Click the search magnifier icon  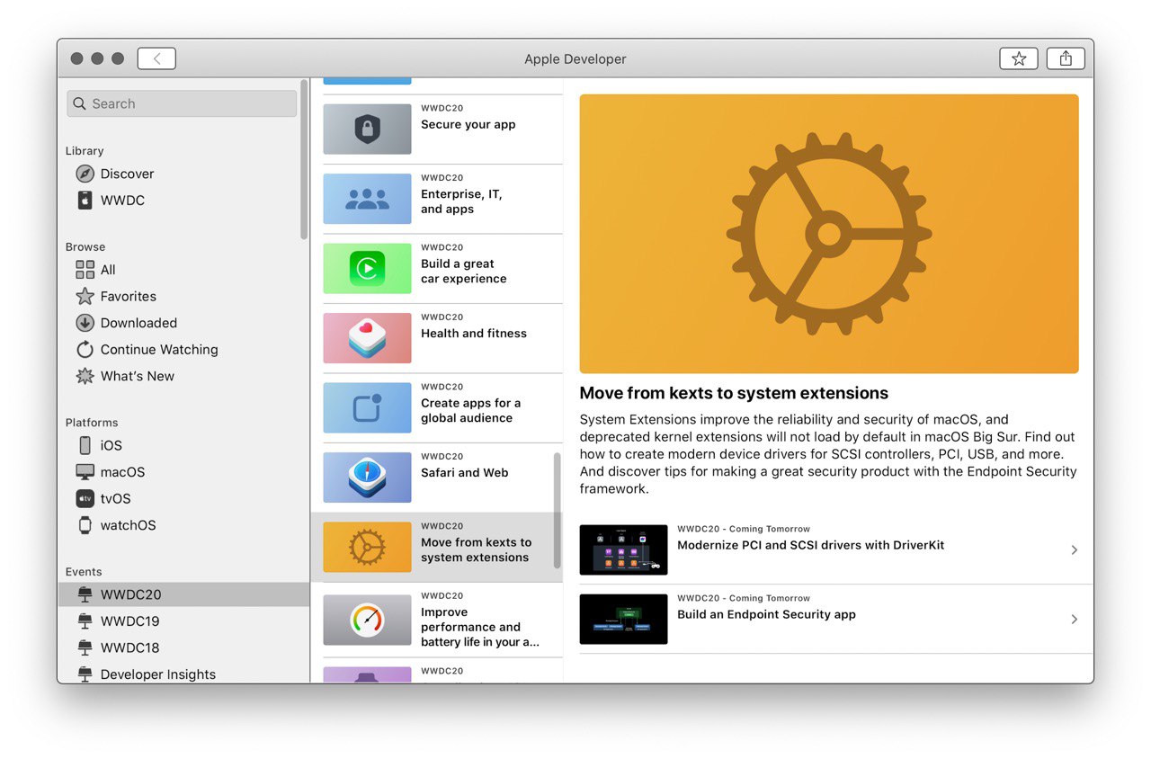[x=80, y=103]
